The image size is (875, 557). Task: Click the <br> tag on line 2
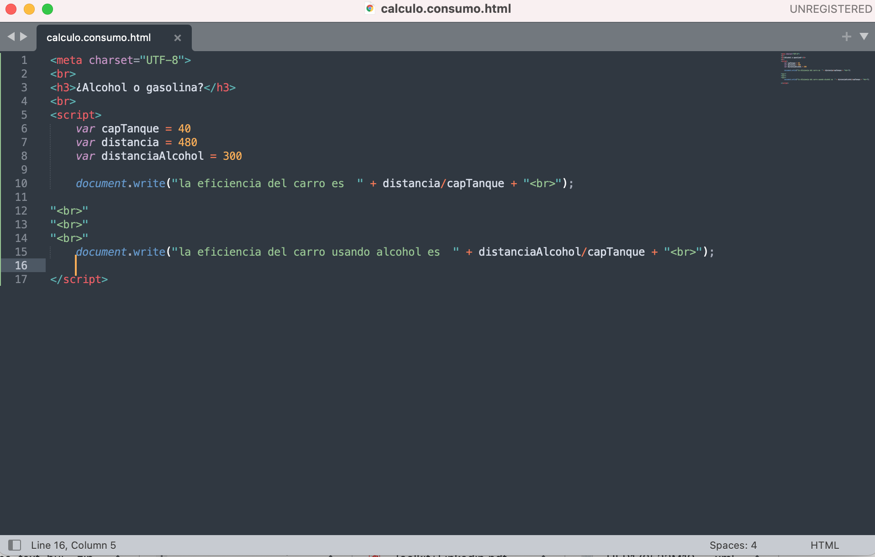tap(63, 74)
